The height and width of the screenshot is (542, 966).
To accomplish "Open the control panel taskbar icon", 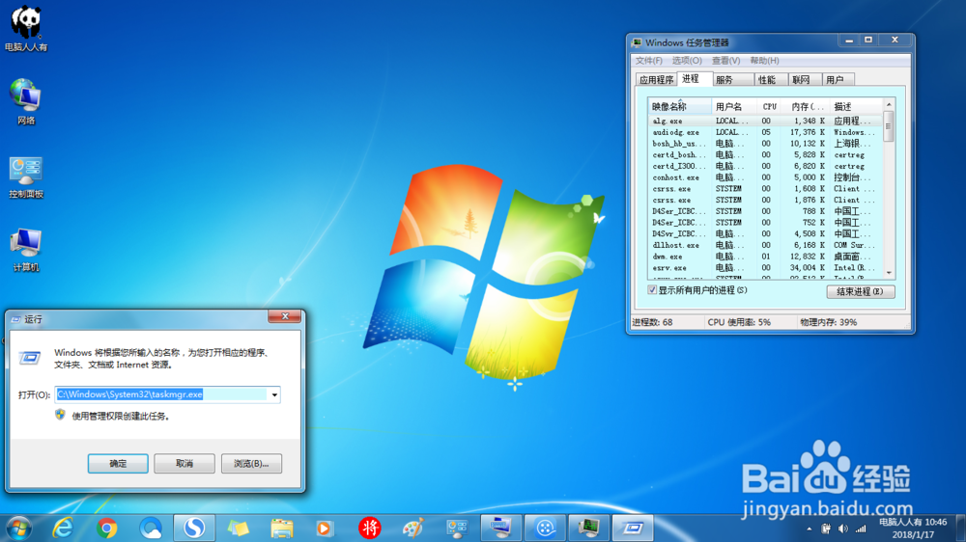I will [457, 528].
